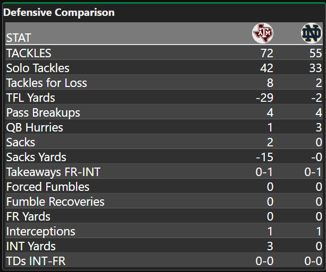This screenshot has width=326, height=272.
Task: Click the Texas A&M team logo
Action: 262,33
